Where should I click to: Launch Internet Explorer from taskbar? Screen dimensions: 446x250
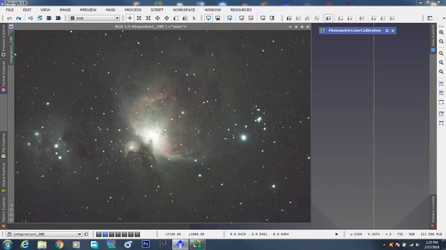[25, 244]
